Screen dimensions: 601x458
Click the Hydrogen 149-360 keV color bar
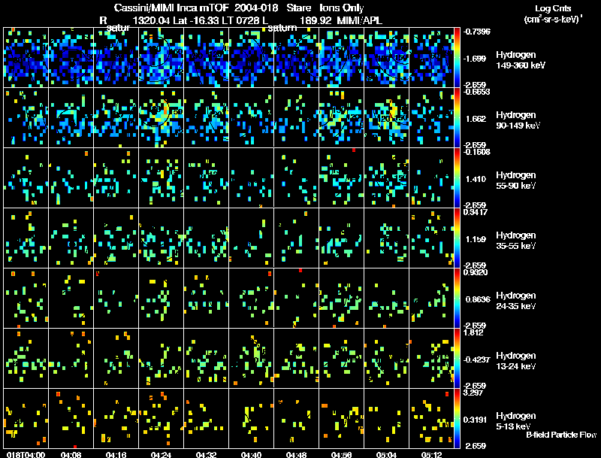pos(457,58)
